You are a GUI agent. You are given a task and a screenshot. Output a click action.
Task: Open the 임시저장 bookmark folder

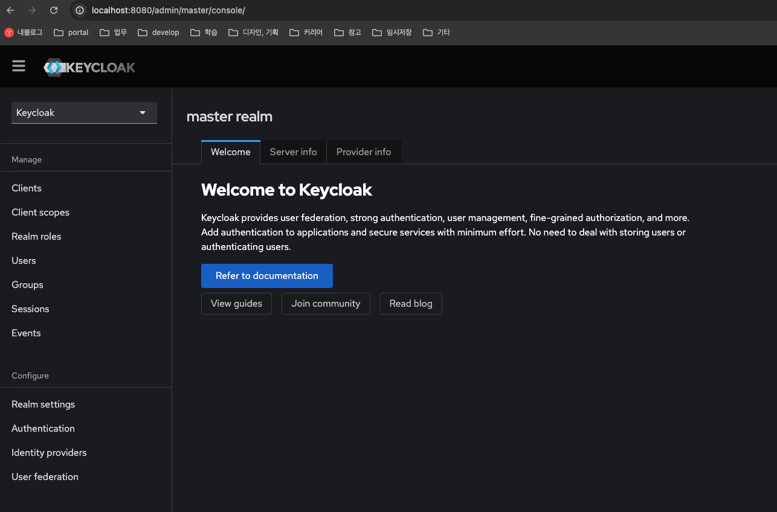tap(392, 33)
